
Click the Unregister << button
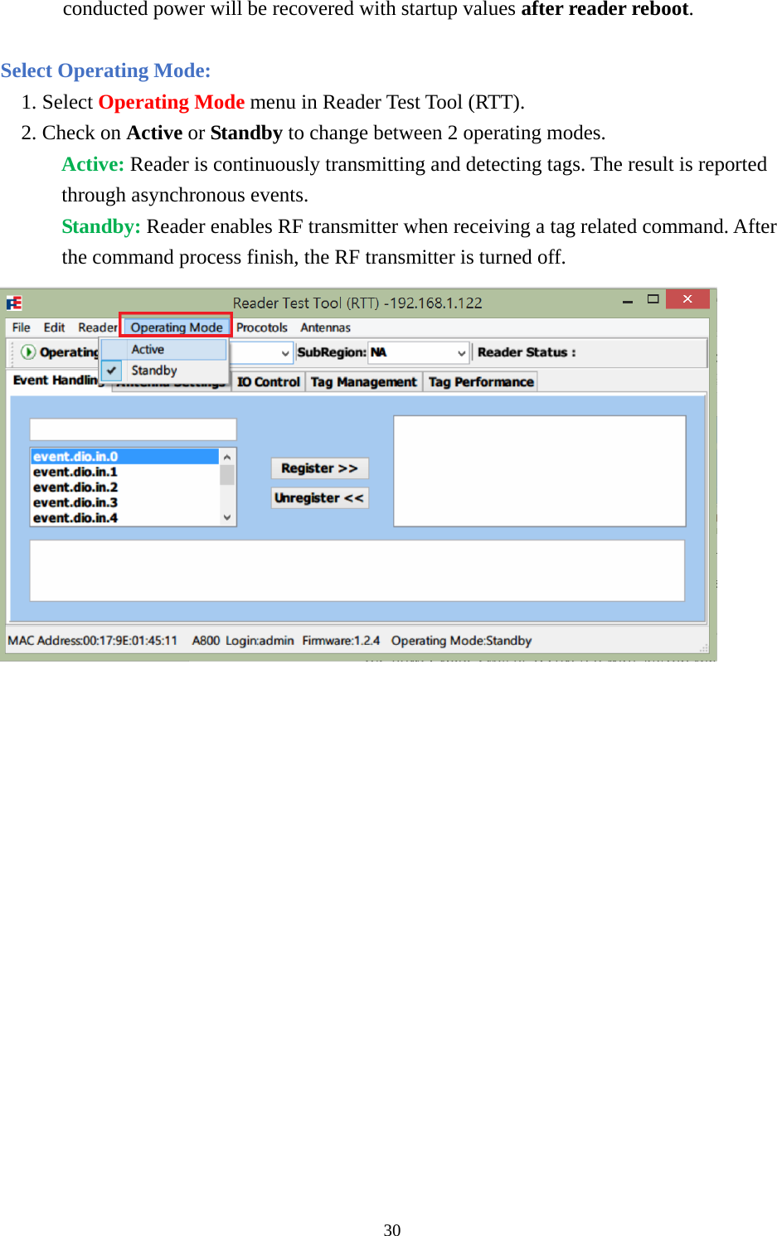(319, 498)
